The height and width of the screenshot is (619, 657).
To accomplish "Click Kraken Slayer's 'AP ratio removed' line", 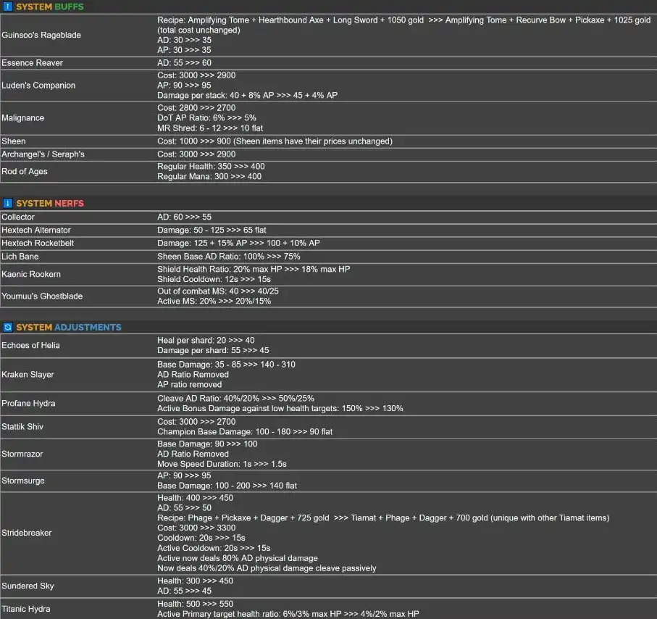I will click(x=189, y=385).
